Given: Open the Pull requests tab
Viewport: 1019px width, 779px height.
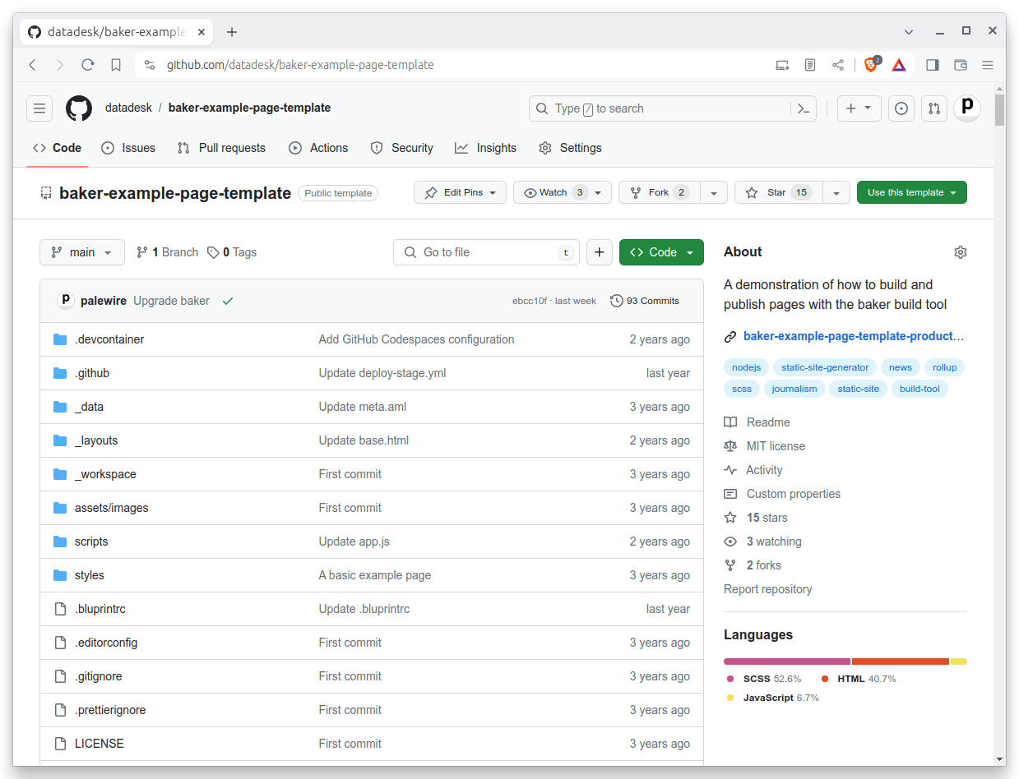Looking at the screenshot, I should [221, 148].
